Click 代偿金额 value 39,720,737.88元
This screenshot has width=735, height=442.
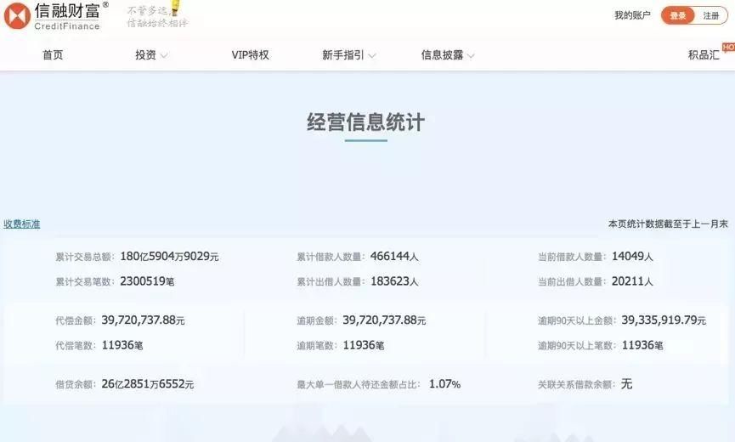[x=143, y=320]
